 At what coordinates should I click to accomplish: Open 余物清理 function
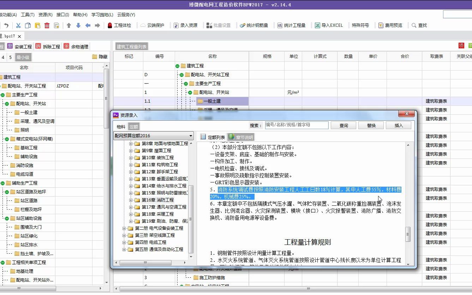pyautogui.click(x=76, y=46)
